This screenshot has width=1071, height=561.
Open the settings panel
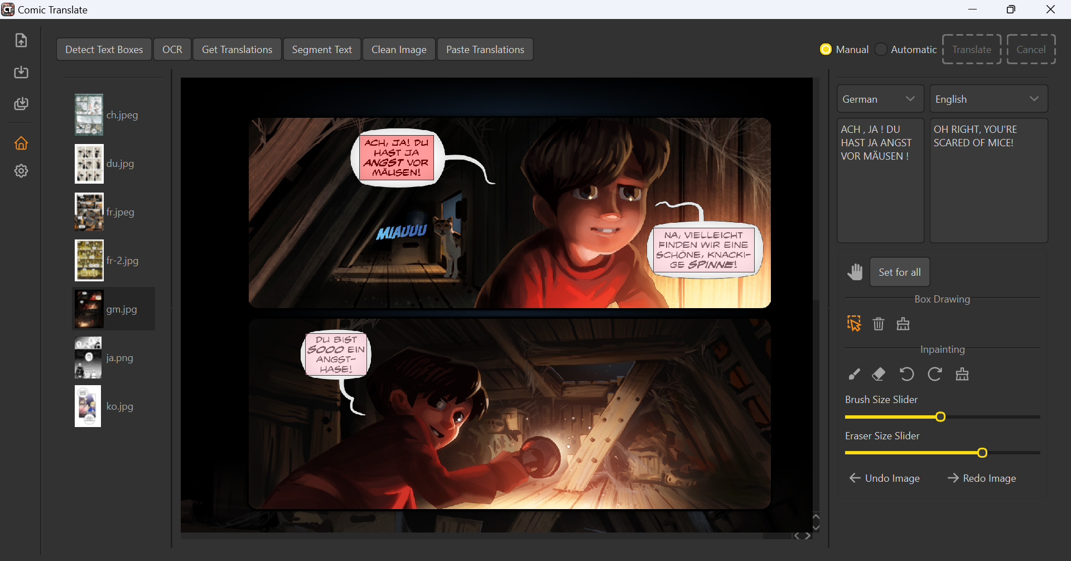(x=21, y=171)
